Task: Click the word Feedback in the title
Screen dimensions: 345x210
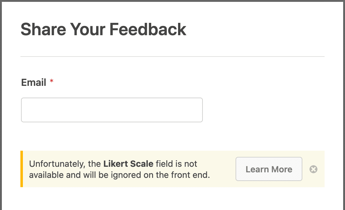Action: [x=148, y=29]
